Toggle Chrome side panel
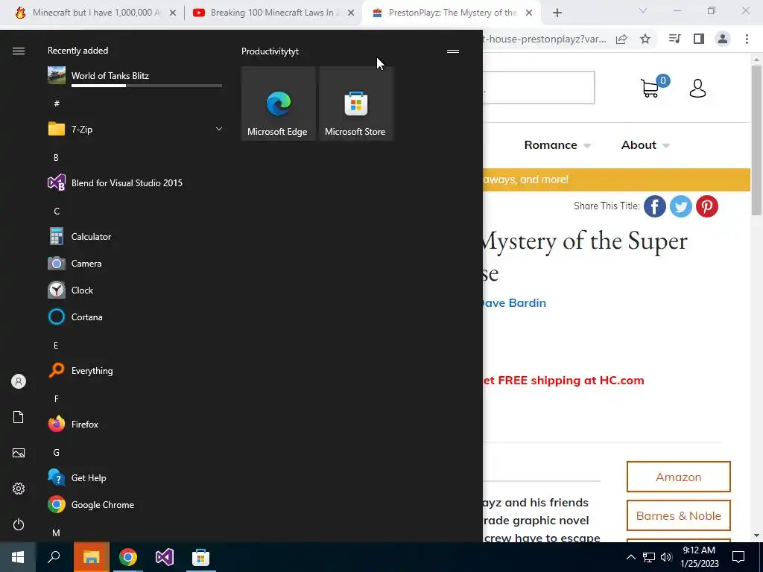The width and height of the screenshot is (763, 572). 699,39
